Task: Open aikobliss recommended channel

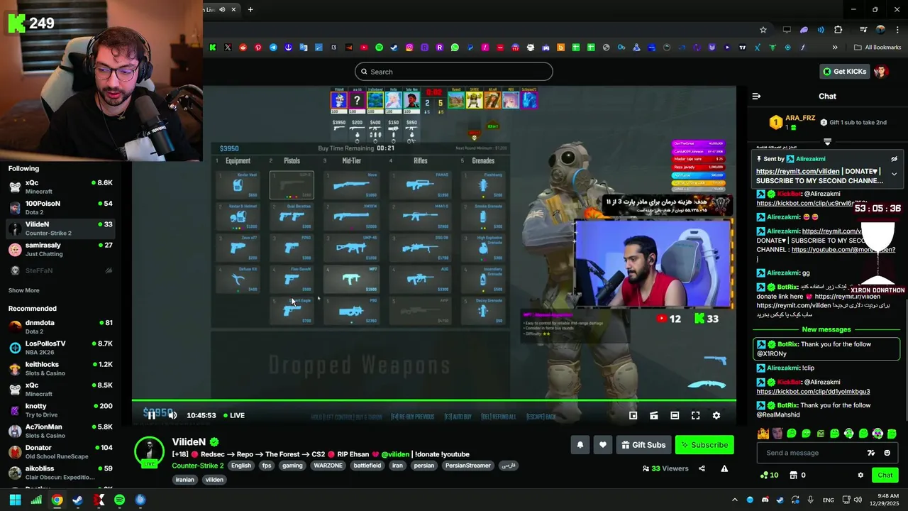Action: pyautogui.click(x=61, y=473)
